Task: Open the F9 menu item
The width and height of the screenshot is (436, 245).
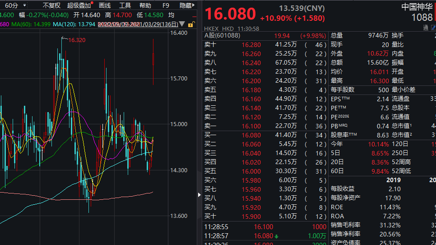Action: [x=166, y=5]
